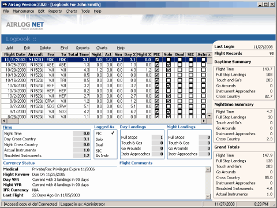Viewport: 277px width, 208px height.
Task: Click the Night Time value field
Action: point(81,133)
